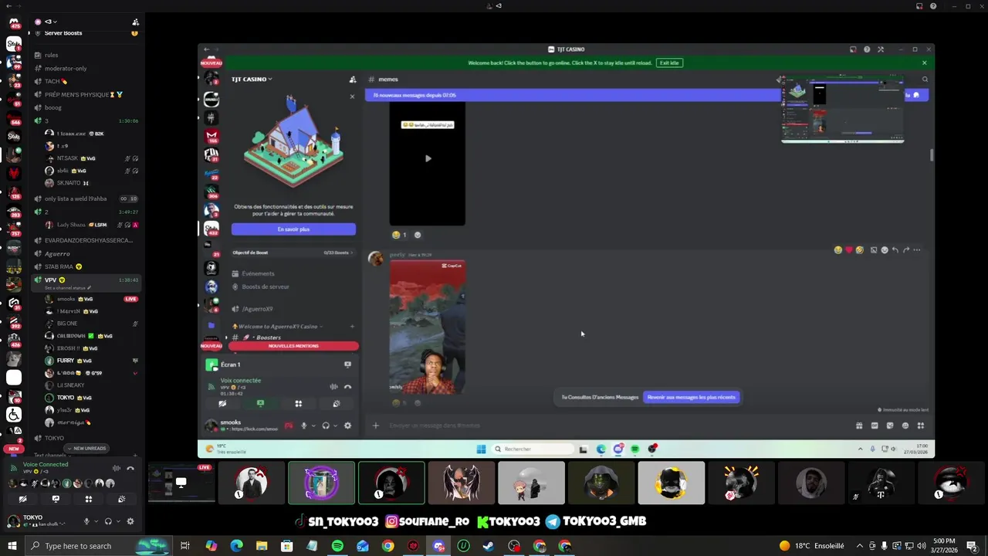The height and width of the screenshot is (556, 988).
Task: Open noise suppression waveform icon in voice panel
Action: click(117, 469)
